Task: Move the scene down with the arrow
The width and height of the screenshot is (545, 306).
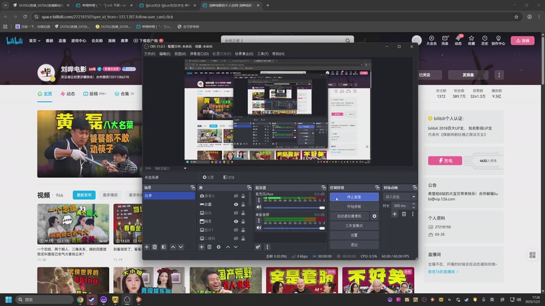Action: pyautogui.click(x=181, y=247)
